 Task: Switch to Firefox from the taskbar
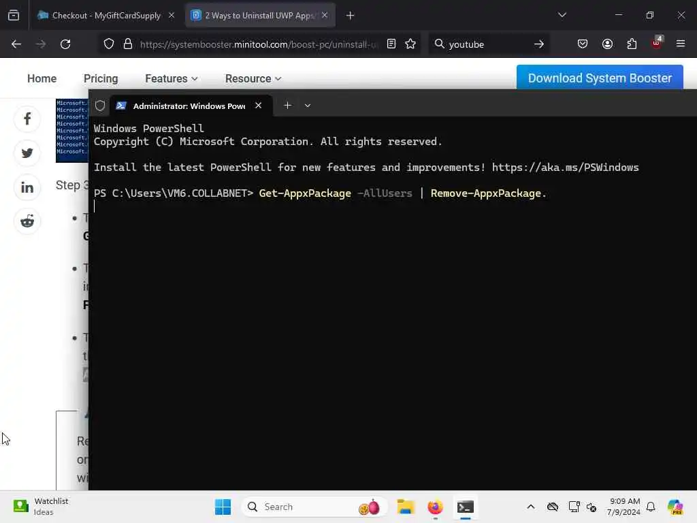tap(435, 507)
